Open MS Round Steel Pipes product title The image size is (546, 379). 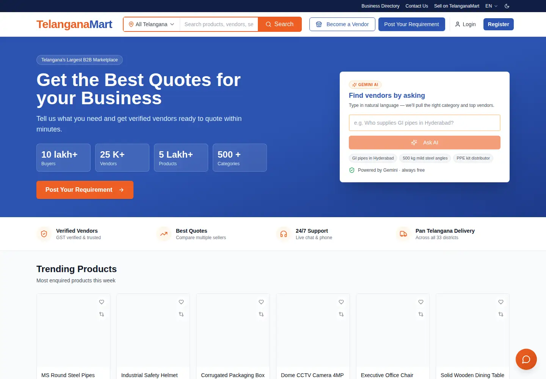68,375
